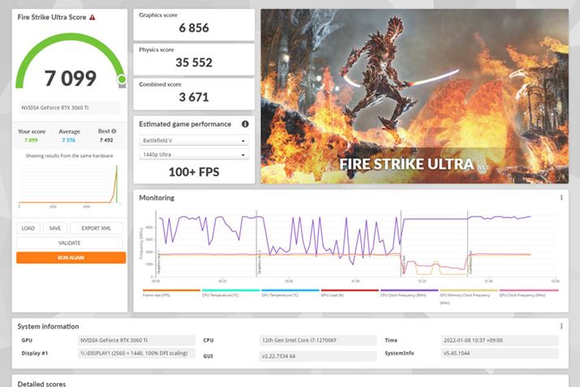Screen dimensions: 580x387
Task: Click the Graphics score value 6 856
Action: pyautogui.click(x=194, y=28)
